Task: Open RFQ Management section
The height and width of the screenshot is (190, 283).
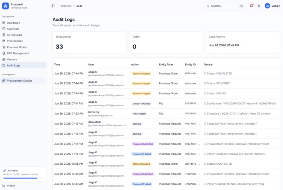Action: [x=24, y=53]
